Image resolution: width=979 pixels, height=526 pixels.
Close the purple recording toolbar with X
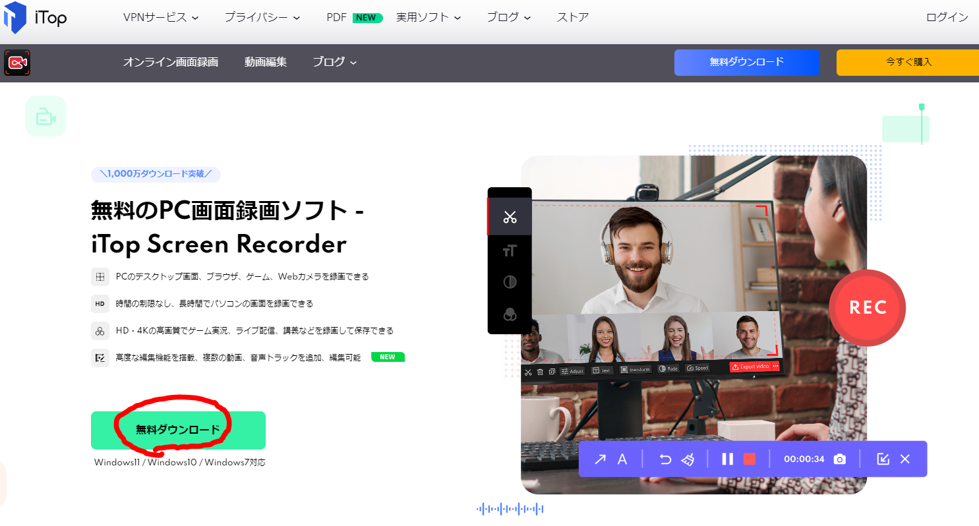[905, 459]
